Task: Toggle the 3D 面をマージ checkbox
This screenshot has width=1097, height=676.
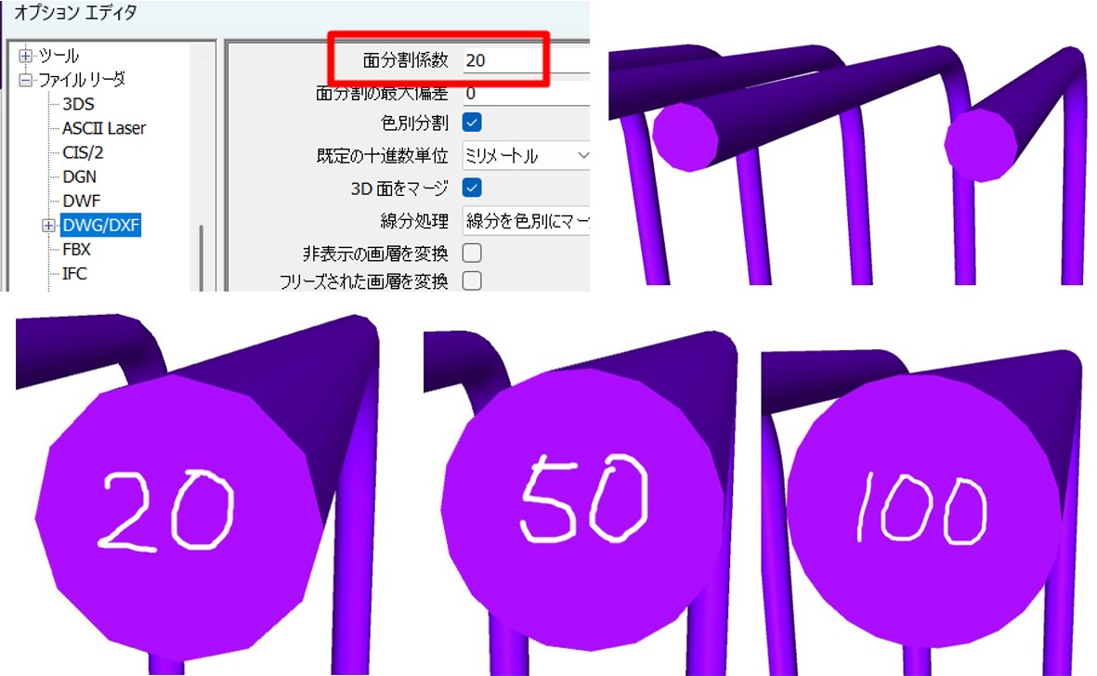Action: pyautogui.click(x=472, y=188)
